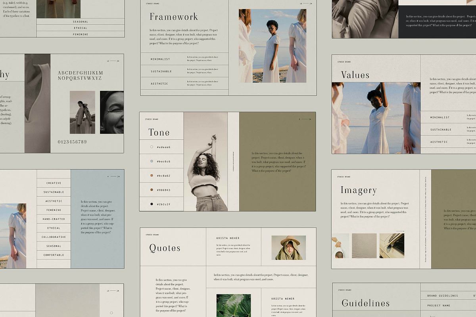
Task: Select the SUSTAINABLE row on the Values slide
Action: pos(448,130)
